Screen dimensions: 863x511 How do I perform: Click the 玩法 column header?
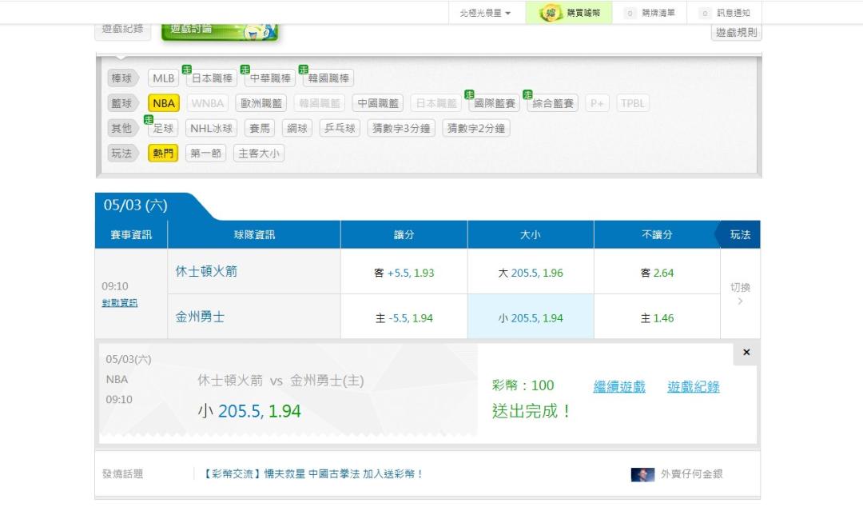(740, 234)
